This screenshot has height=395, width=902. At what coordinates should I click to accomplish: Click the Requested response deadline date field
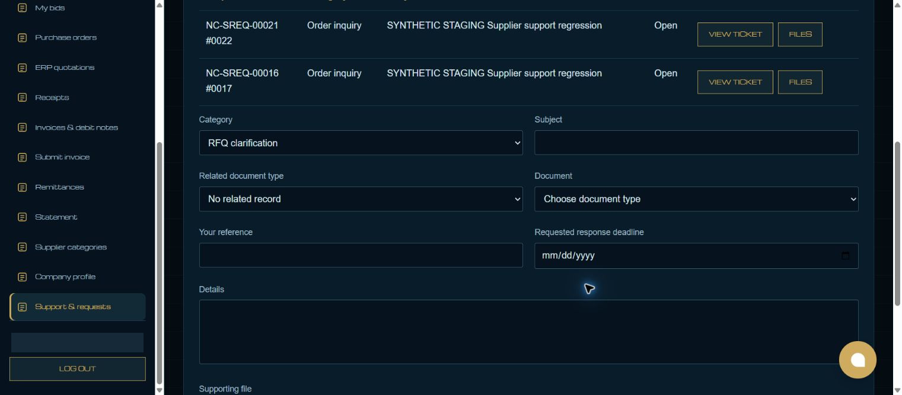696,256
